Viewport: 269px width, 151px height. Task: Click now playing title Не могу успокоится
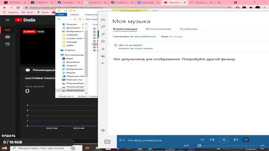tap(145, 141)
